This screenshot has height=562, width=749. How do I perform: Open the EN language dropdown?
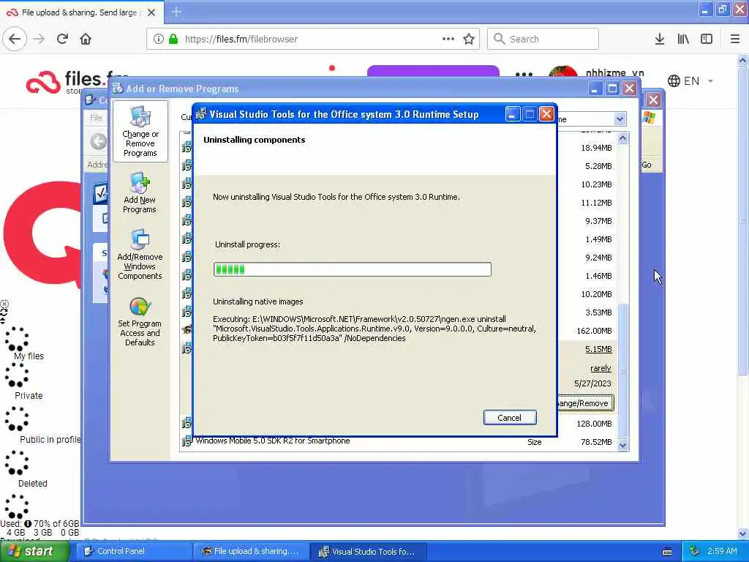(690, 80)
